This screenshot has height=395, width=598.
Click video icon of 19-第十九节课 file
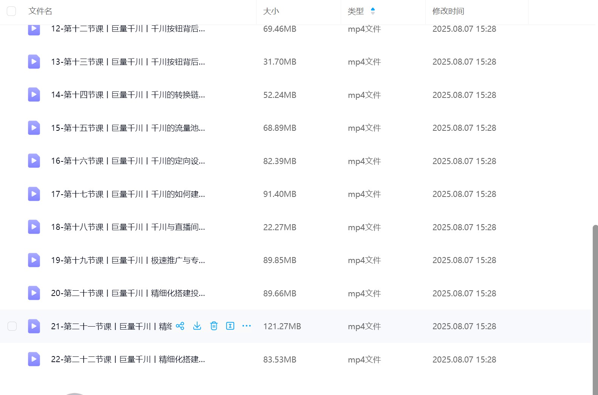(x=34, y=260)
